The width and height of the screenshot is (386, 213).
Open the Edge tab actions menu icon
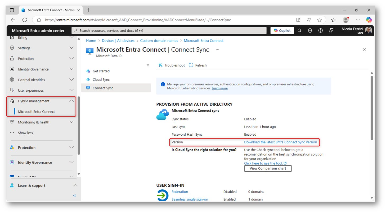(12, 10)
